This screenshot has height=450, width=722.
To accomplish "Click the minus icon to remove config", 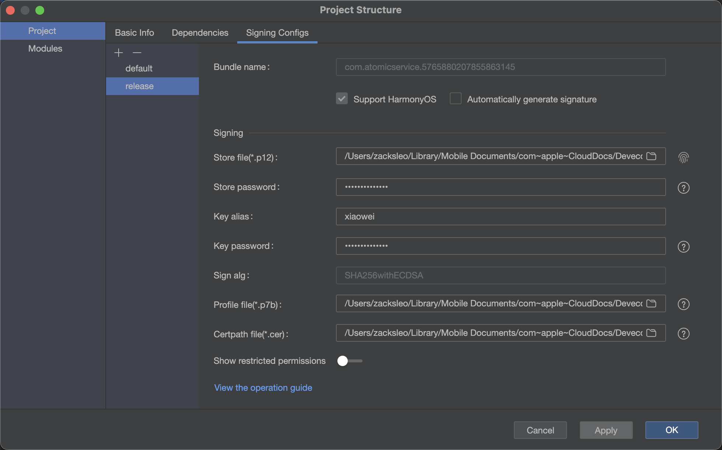I will pyautogui.click(x=137, y=53).
